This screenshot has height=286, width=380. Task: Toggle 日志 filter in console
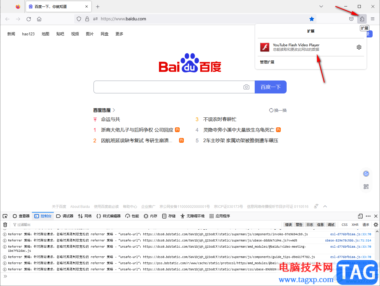(x=310, y=225)
